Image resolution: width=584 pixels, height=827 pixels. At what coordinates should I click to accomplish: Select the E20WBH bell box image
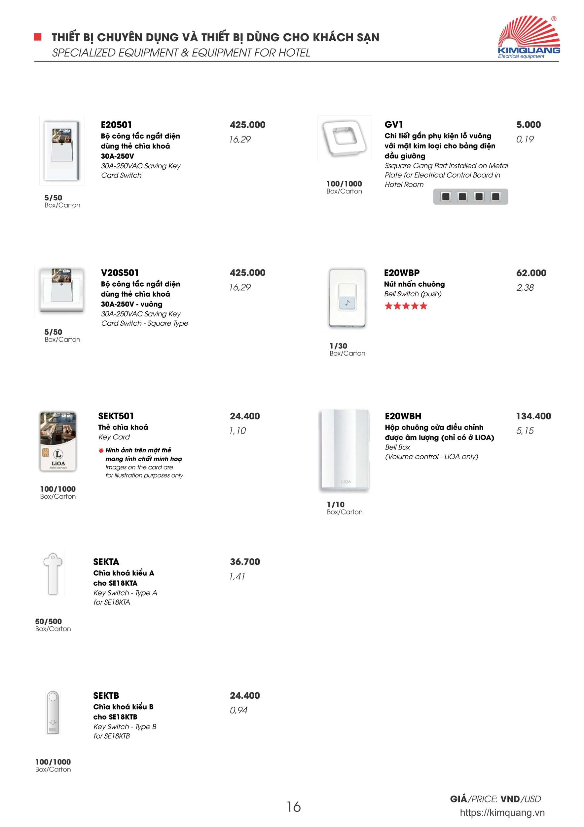coord(345,451)
